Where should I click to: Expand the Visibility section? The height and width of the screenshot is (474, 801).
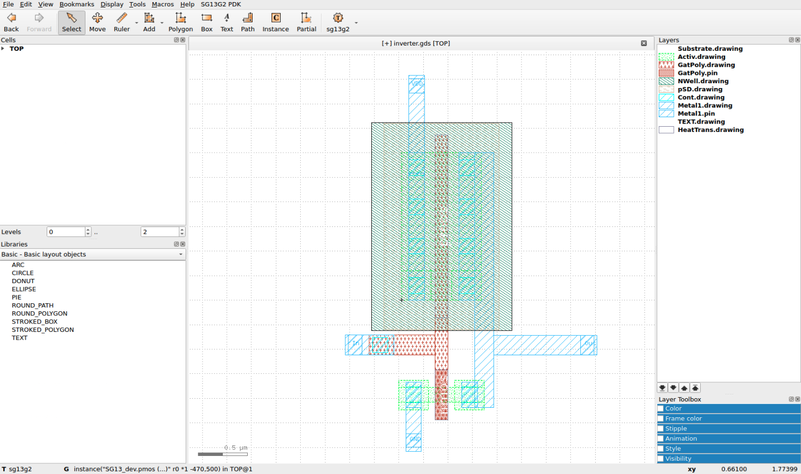coord(728,459)
